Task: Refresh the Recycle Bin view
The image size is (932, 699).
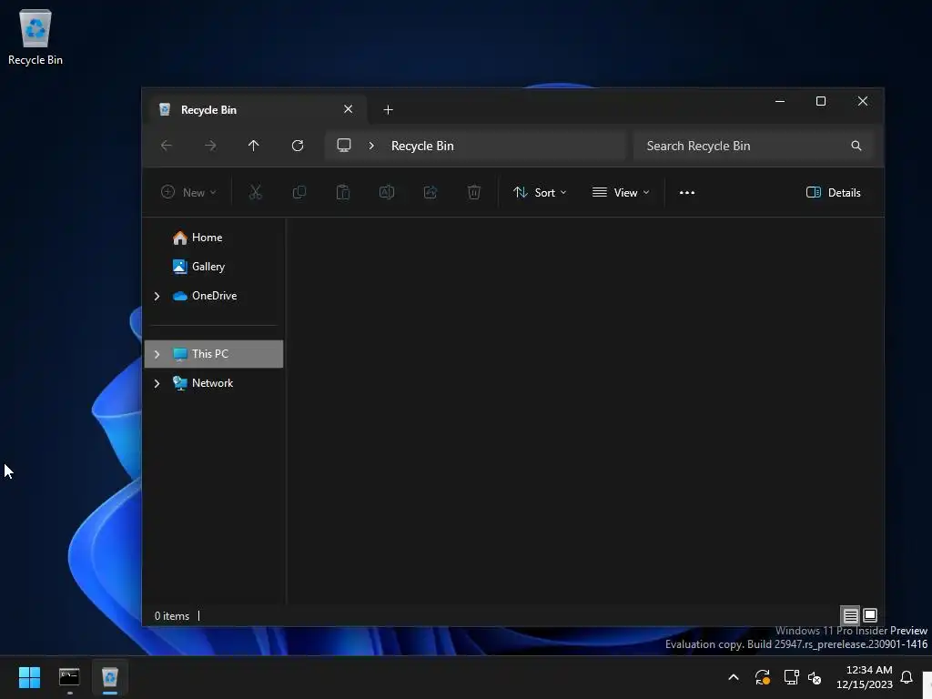Action: click(298, 146)
